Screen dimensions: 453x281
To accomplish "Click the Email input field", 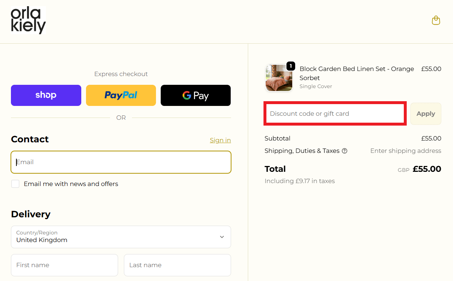I will click(x=121, y=162).
